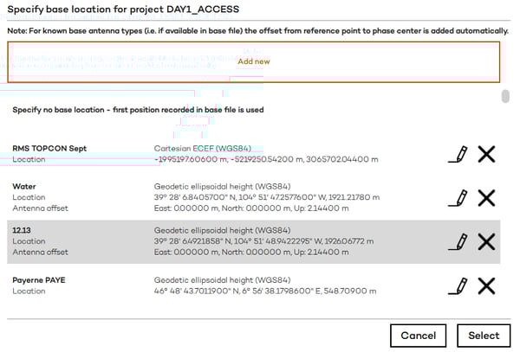Viewport: 520px width, 352px height.
Task: Delete the Payerne PAYE entry
Action: pos(486,285)
